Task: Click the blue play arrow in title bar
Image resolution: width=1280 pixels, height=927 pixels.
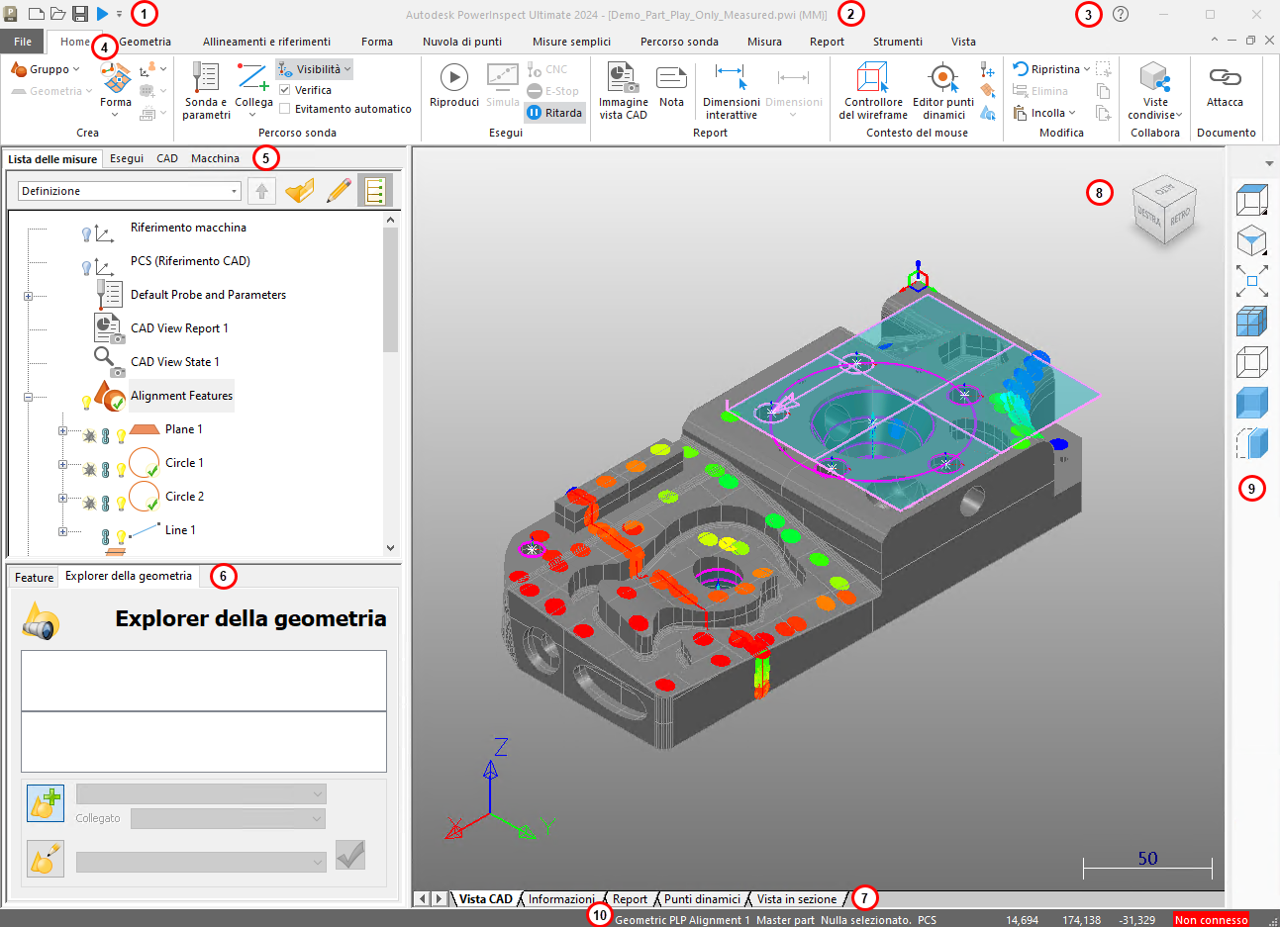Action: point(102,14)
